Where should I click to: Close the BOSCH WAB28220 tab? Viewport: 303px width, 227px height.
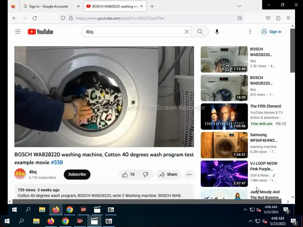pyautogui.click(x=141, y=7)
